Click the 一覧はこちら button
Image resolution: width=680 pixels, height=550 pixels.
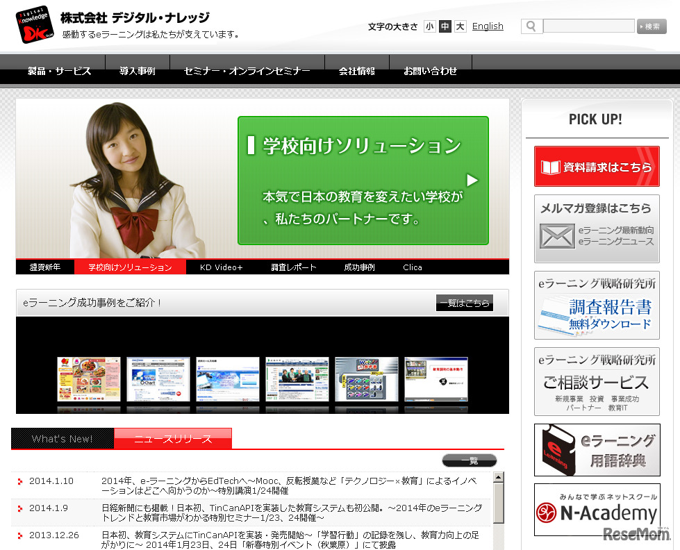click(x=464, y=303)
